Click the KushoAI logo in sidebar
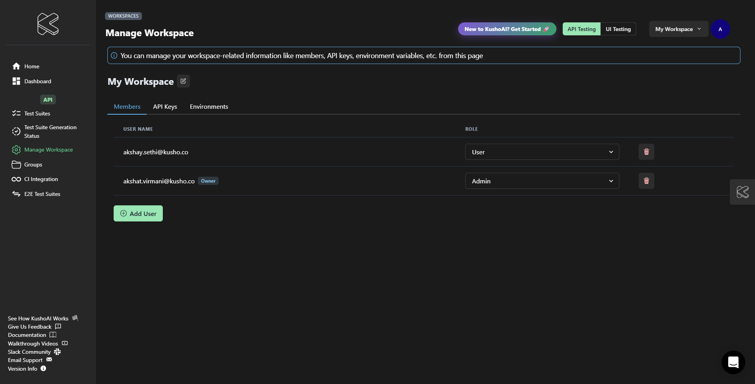 pyautogui.click(x=48, y=24)
